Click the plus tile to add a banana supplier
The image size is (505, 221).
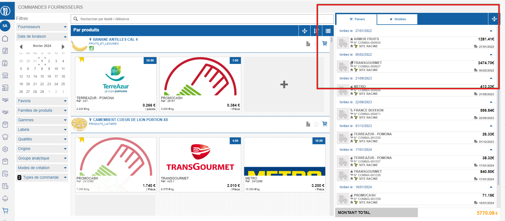click(x=284, y=84)
